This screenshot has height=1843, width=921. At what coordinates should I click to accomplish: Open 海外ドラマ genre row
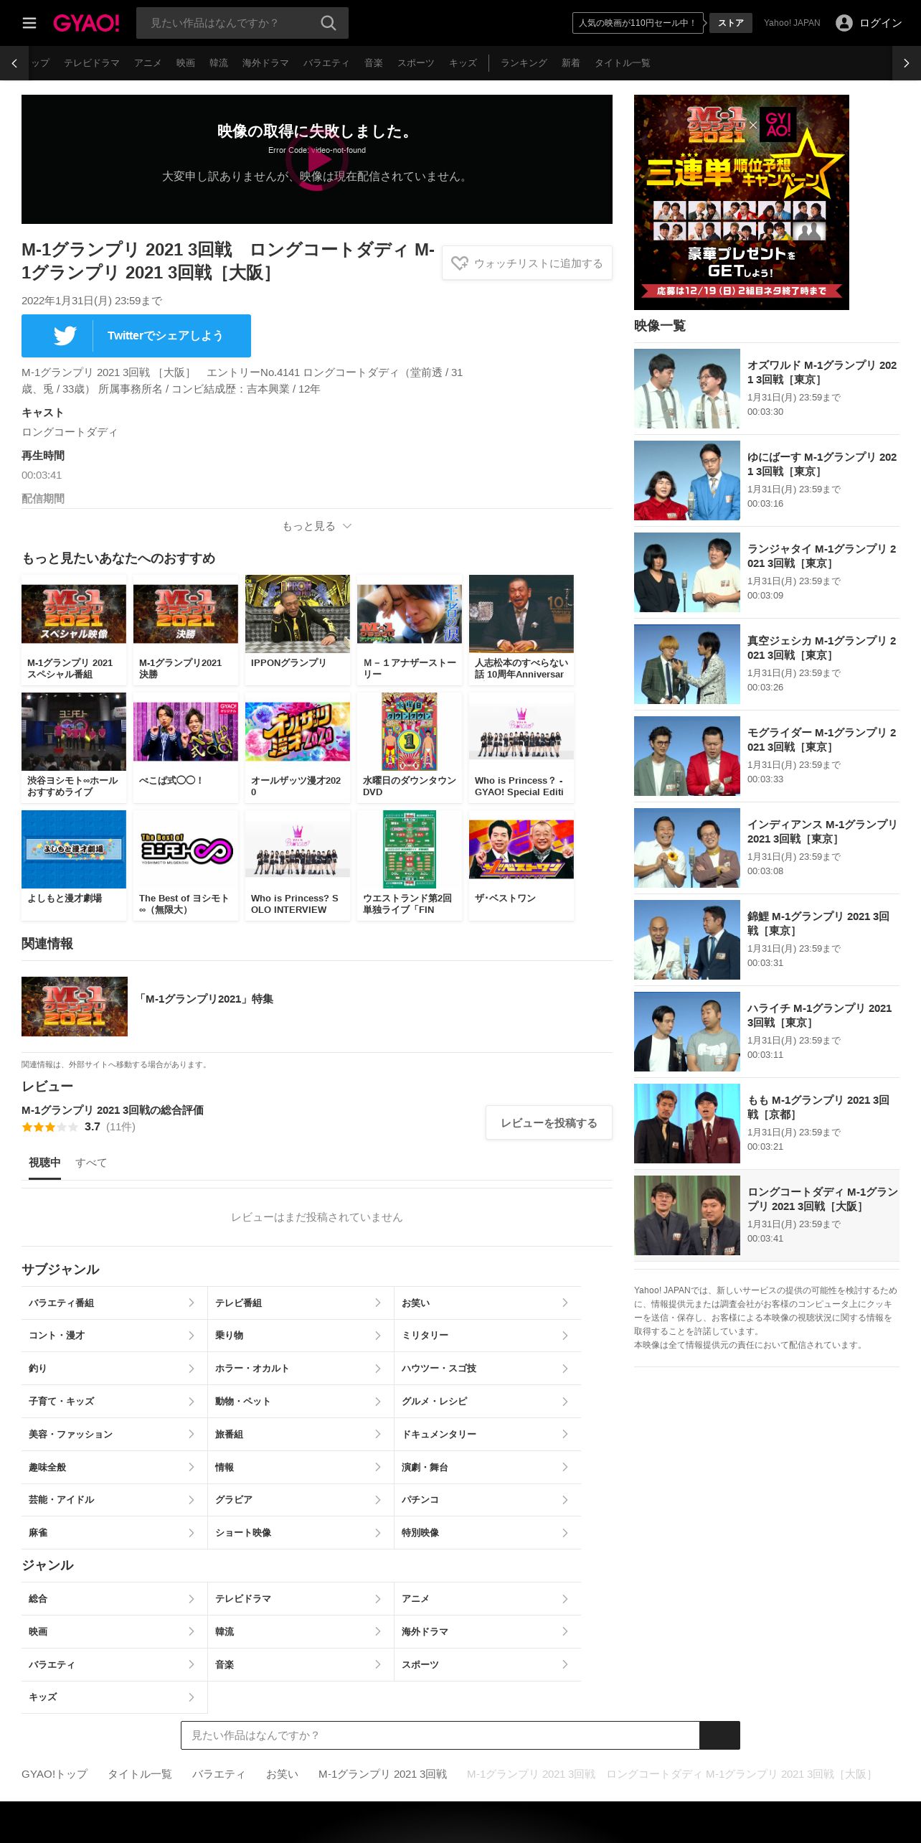click(487, 1632)
